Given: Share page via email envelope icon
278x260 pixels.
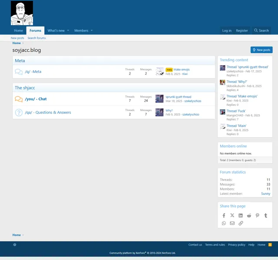Looking at the screenshot, I should [232, 223].
